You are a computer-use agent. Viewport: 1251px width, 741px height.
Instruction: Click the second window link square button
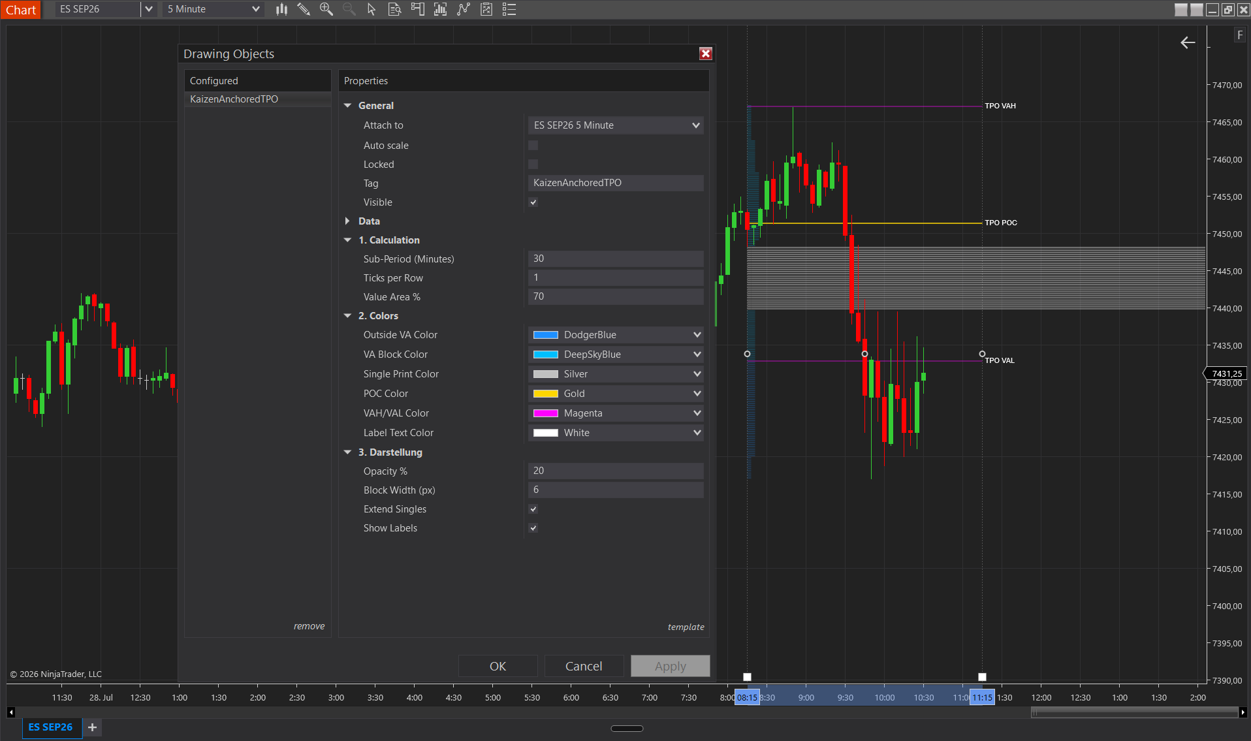[1197, 10]
